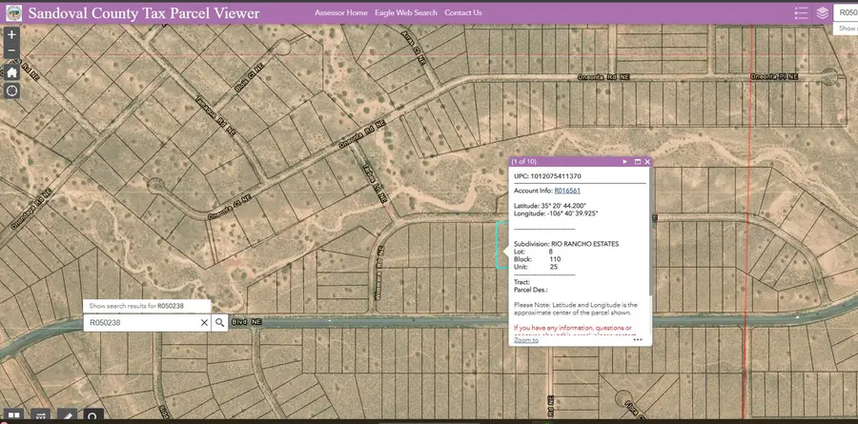Click the Unit 25 row

(x=536, y=267)
